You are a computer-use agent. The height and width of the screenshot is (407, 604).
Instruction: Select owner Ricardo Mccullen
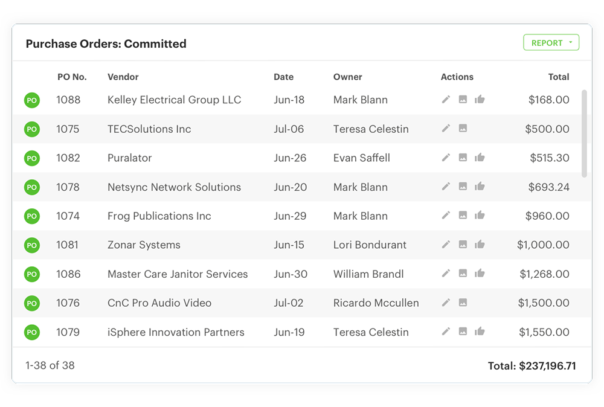(376, 303)
